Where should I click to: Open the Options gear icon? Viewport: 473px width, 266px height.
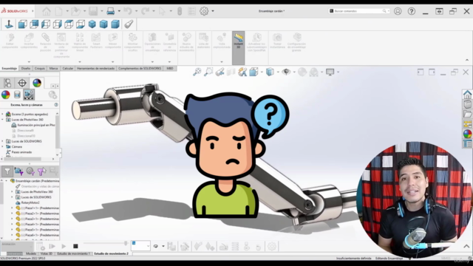[204, 11]
